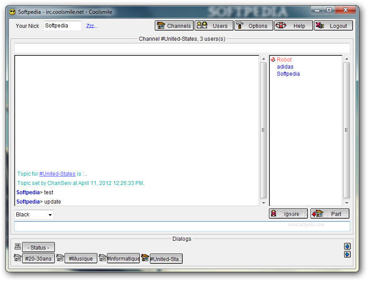Click the Logout button
This screenshot has height=281, width=368.
(x=333, y=26)
